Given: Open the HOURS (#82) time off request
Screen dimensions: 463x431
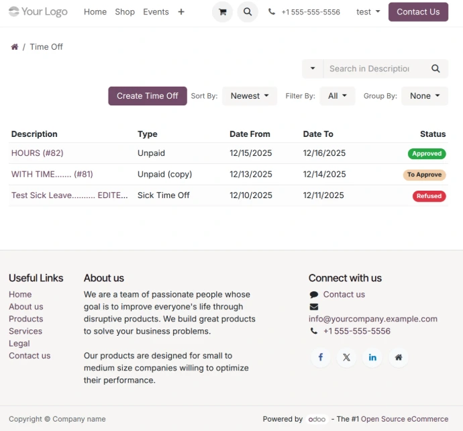Looking at the screenshot, I should pyautogui.click(x=38, y=153).
